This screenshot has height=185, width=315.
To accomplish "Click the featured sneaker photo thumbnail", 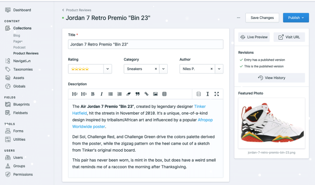I will click(272, 123).
